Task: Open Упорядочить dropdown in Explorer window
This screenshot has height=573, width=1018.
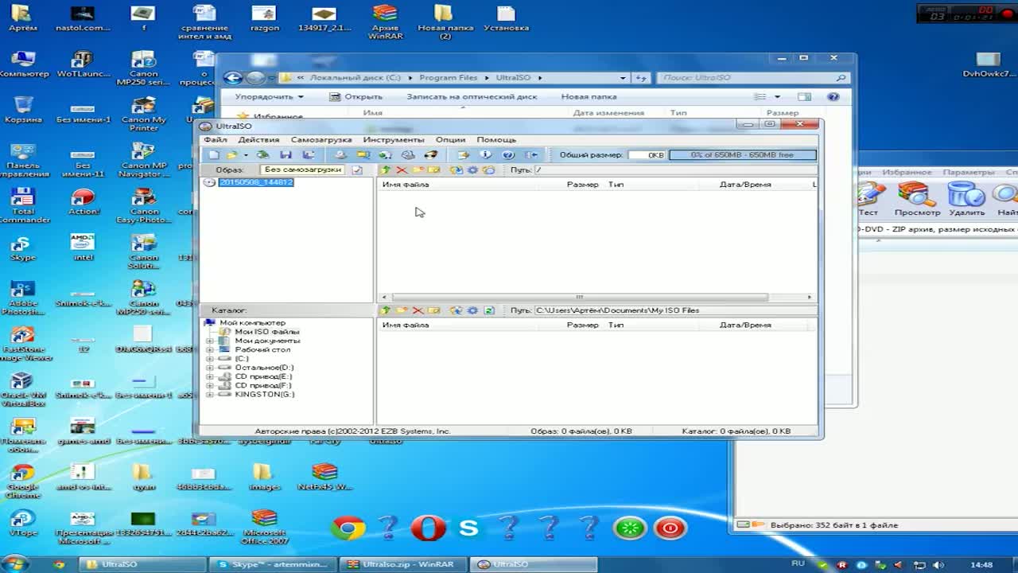Action: click(269, 96)
